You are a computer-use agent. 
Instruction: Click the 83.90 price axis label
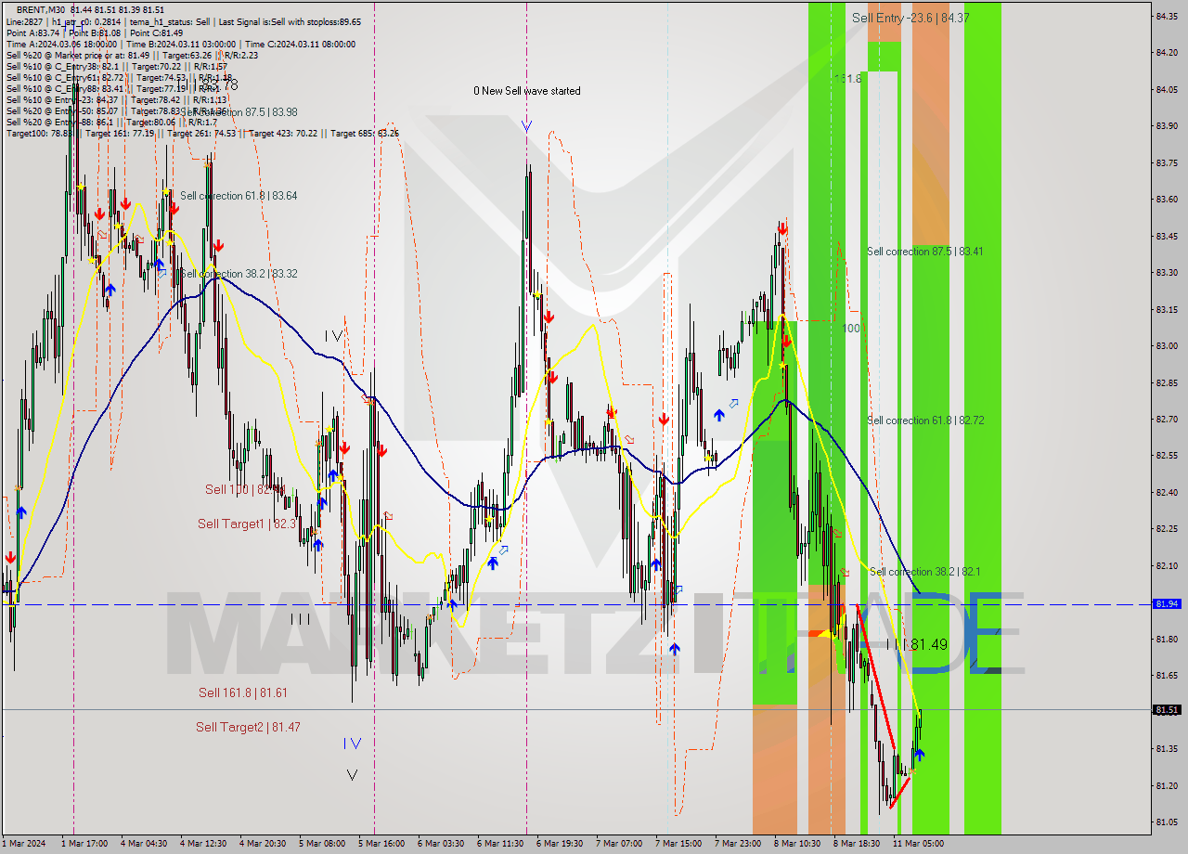[1167, 125]
